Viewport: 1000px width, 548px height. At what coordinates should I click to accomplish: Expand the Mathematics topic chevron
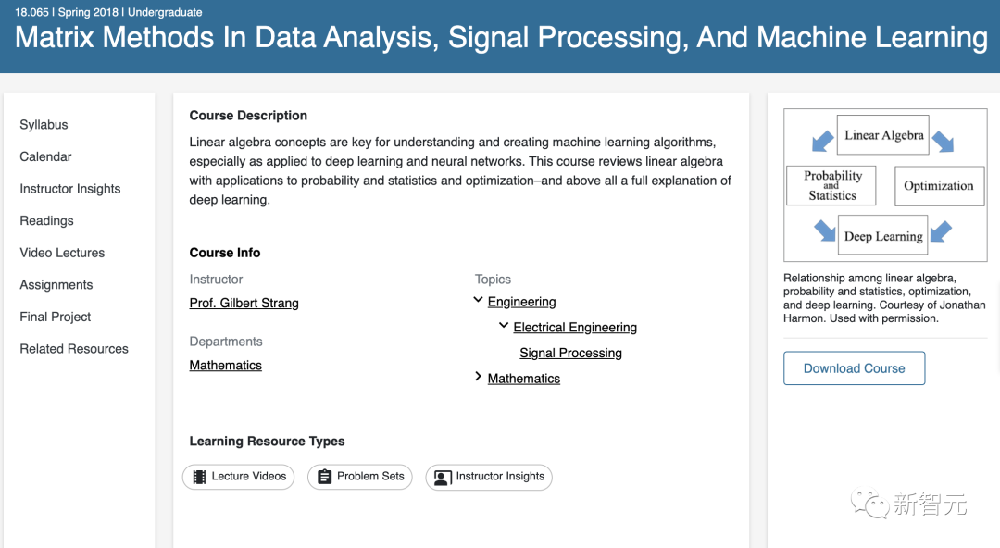click(478, 377)
